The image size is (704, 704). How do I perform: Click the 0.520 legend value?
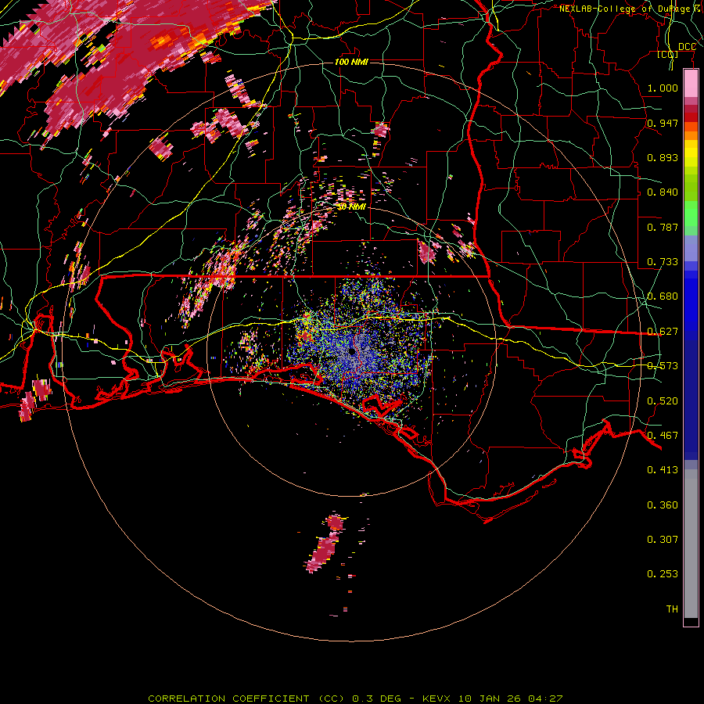663,401
